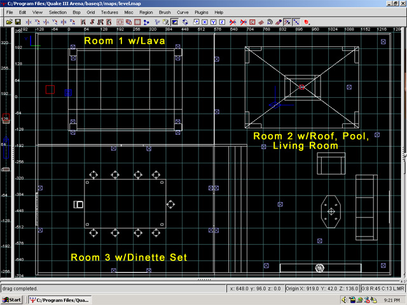Image resolution: width=407 pixels, height=305 pixels.
Task: Select the red square entity in the map
Action: pos(50,90)
